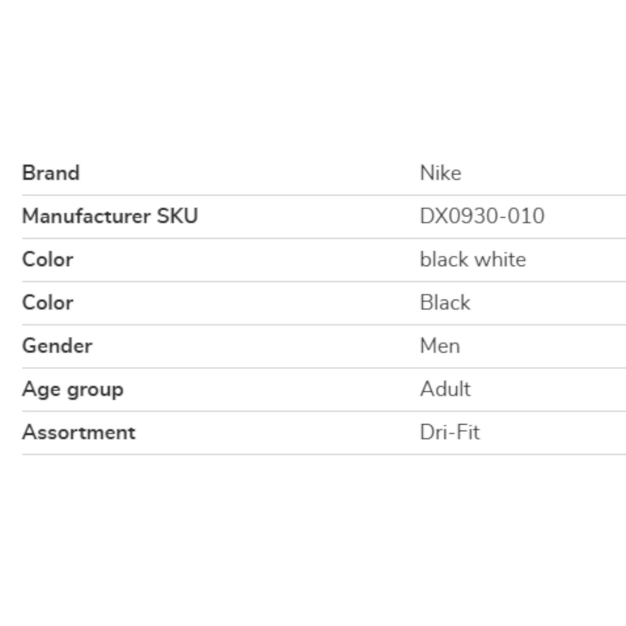Image resolution: width=626 pixels, height=626 pixels.
Task: Click the Brand label
Action: coord(51,173)
